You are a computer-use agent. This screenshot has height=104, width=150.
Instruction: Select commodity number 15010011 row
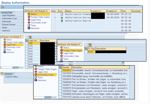[x=66, y=71]
